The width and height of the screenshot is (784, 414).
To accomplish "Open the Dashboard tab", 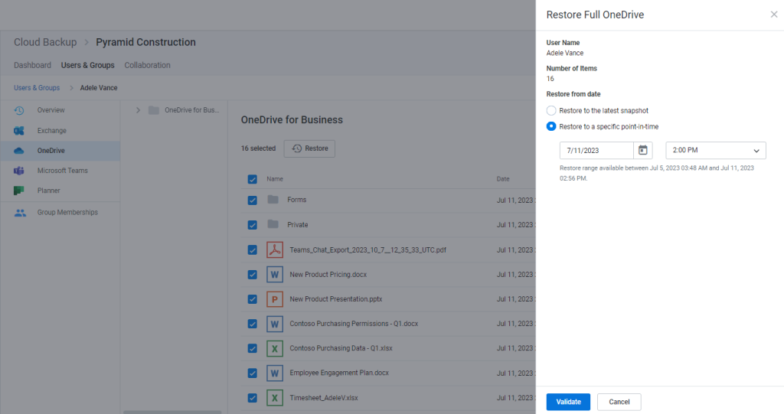I will (x=32, y=65).
